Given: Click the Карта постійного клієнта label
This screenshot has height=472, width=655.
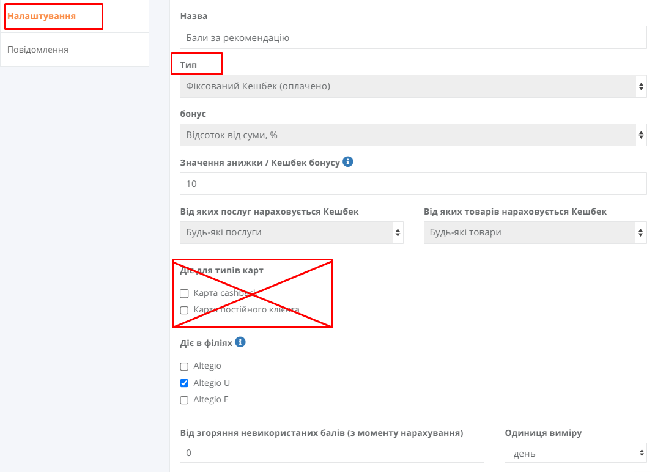Looking at the screenshot, I should click(x=246, y=309).
